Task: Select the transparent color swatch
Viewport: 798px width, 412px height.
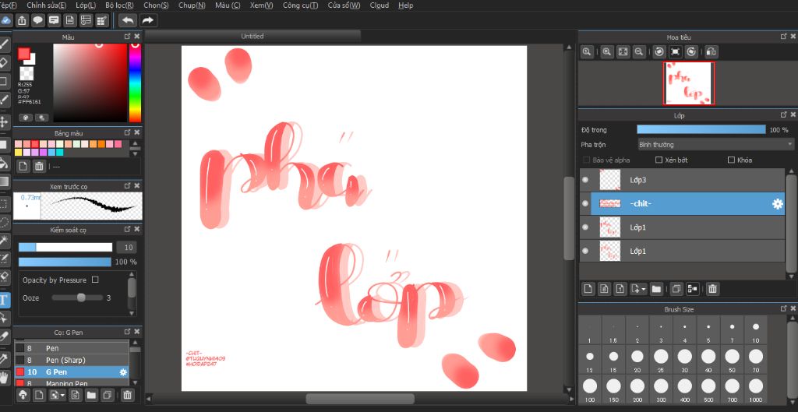Action: click(x=26, y=73)
